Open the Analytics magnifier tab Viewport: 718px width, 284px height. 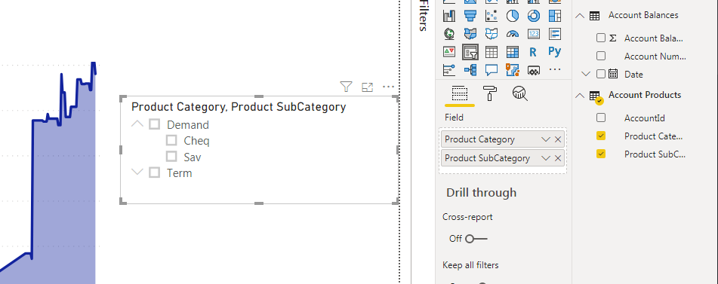pyautogui.click(x=519, y=93)
